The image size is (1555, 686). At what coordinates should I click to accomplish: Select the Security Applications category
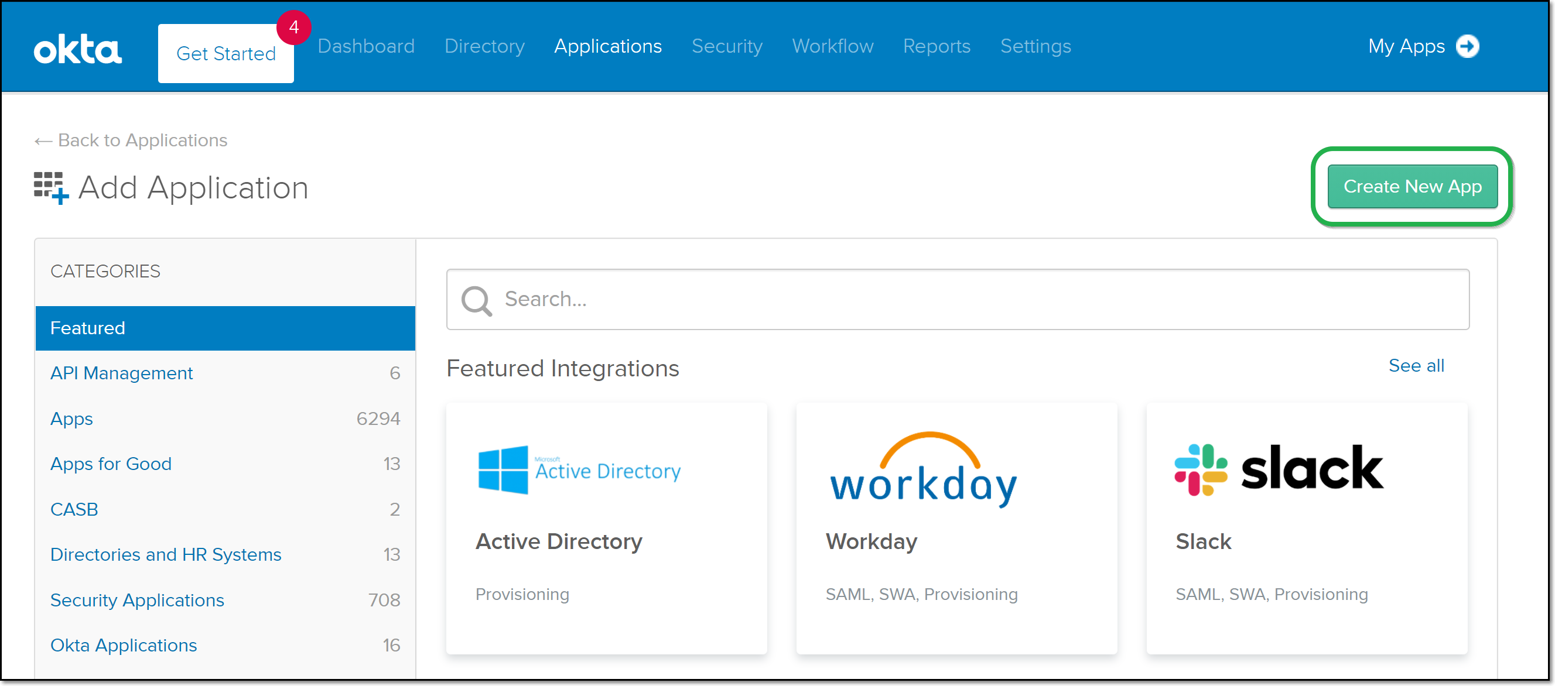tap(225, 601)
